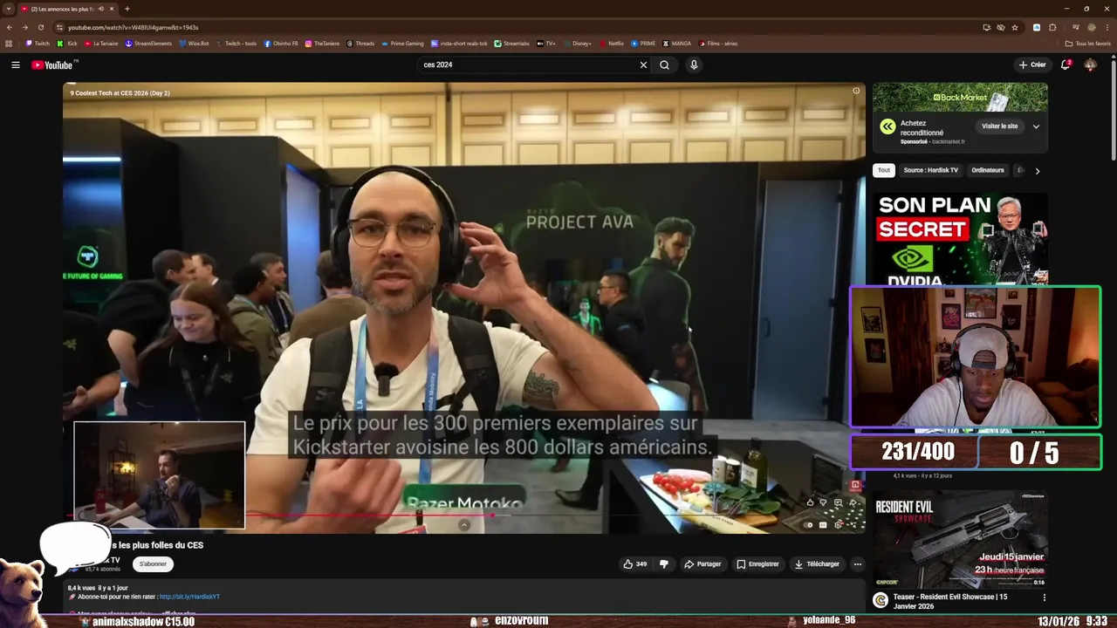Open YouTube notifications bell
Viewport: 1117px width, 628px height.
pos(1066,65)
